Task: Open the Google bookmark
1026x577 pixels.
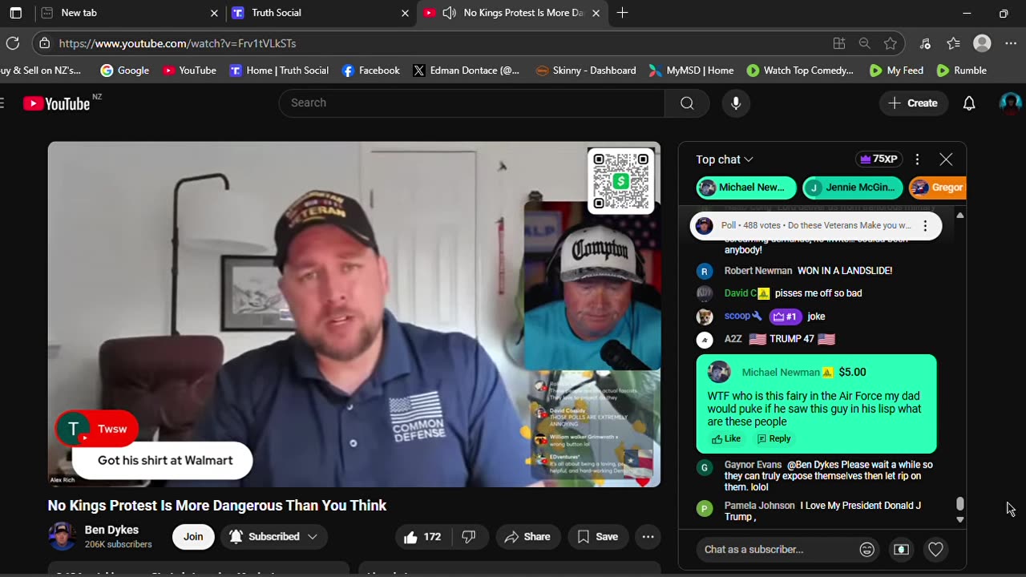Action: 124,71
